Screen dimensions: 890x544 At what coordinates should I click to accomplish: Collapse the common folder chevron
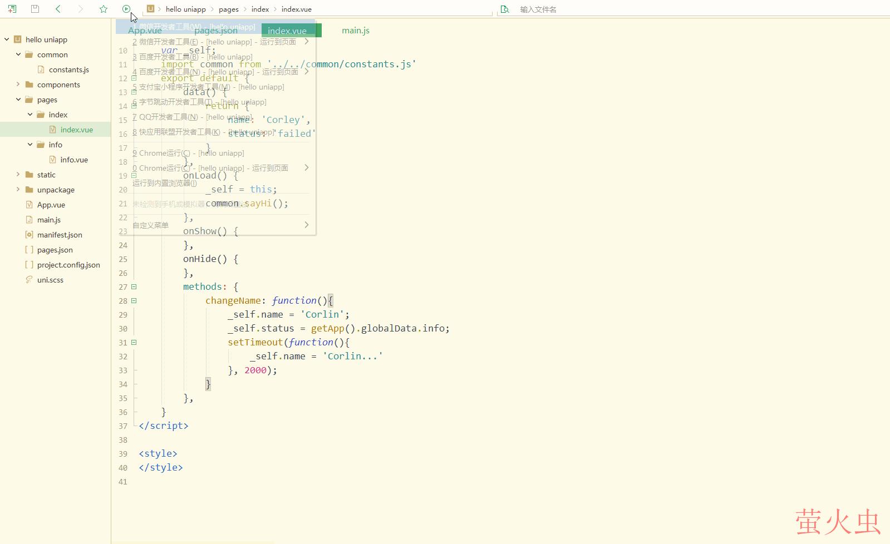18,55
